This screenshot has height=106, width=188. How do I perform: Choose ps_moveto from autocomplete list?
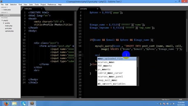click(117, 69)
